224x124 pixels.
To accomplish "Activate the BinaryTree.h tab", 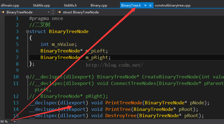I will click(x=131, y=5).
